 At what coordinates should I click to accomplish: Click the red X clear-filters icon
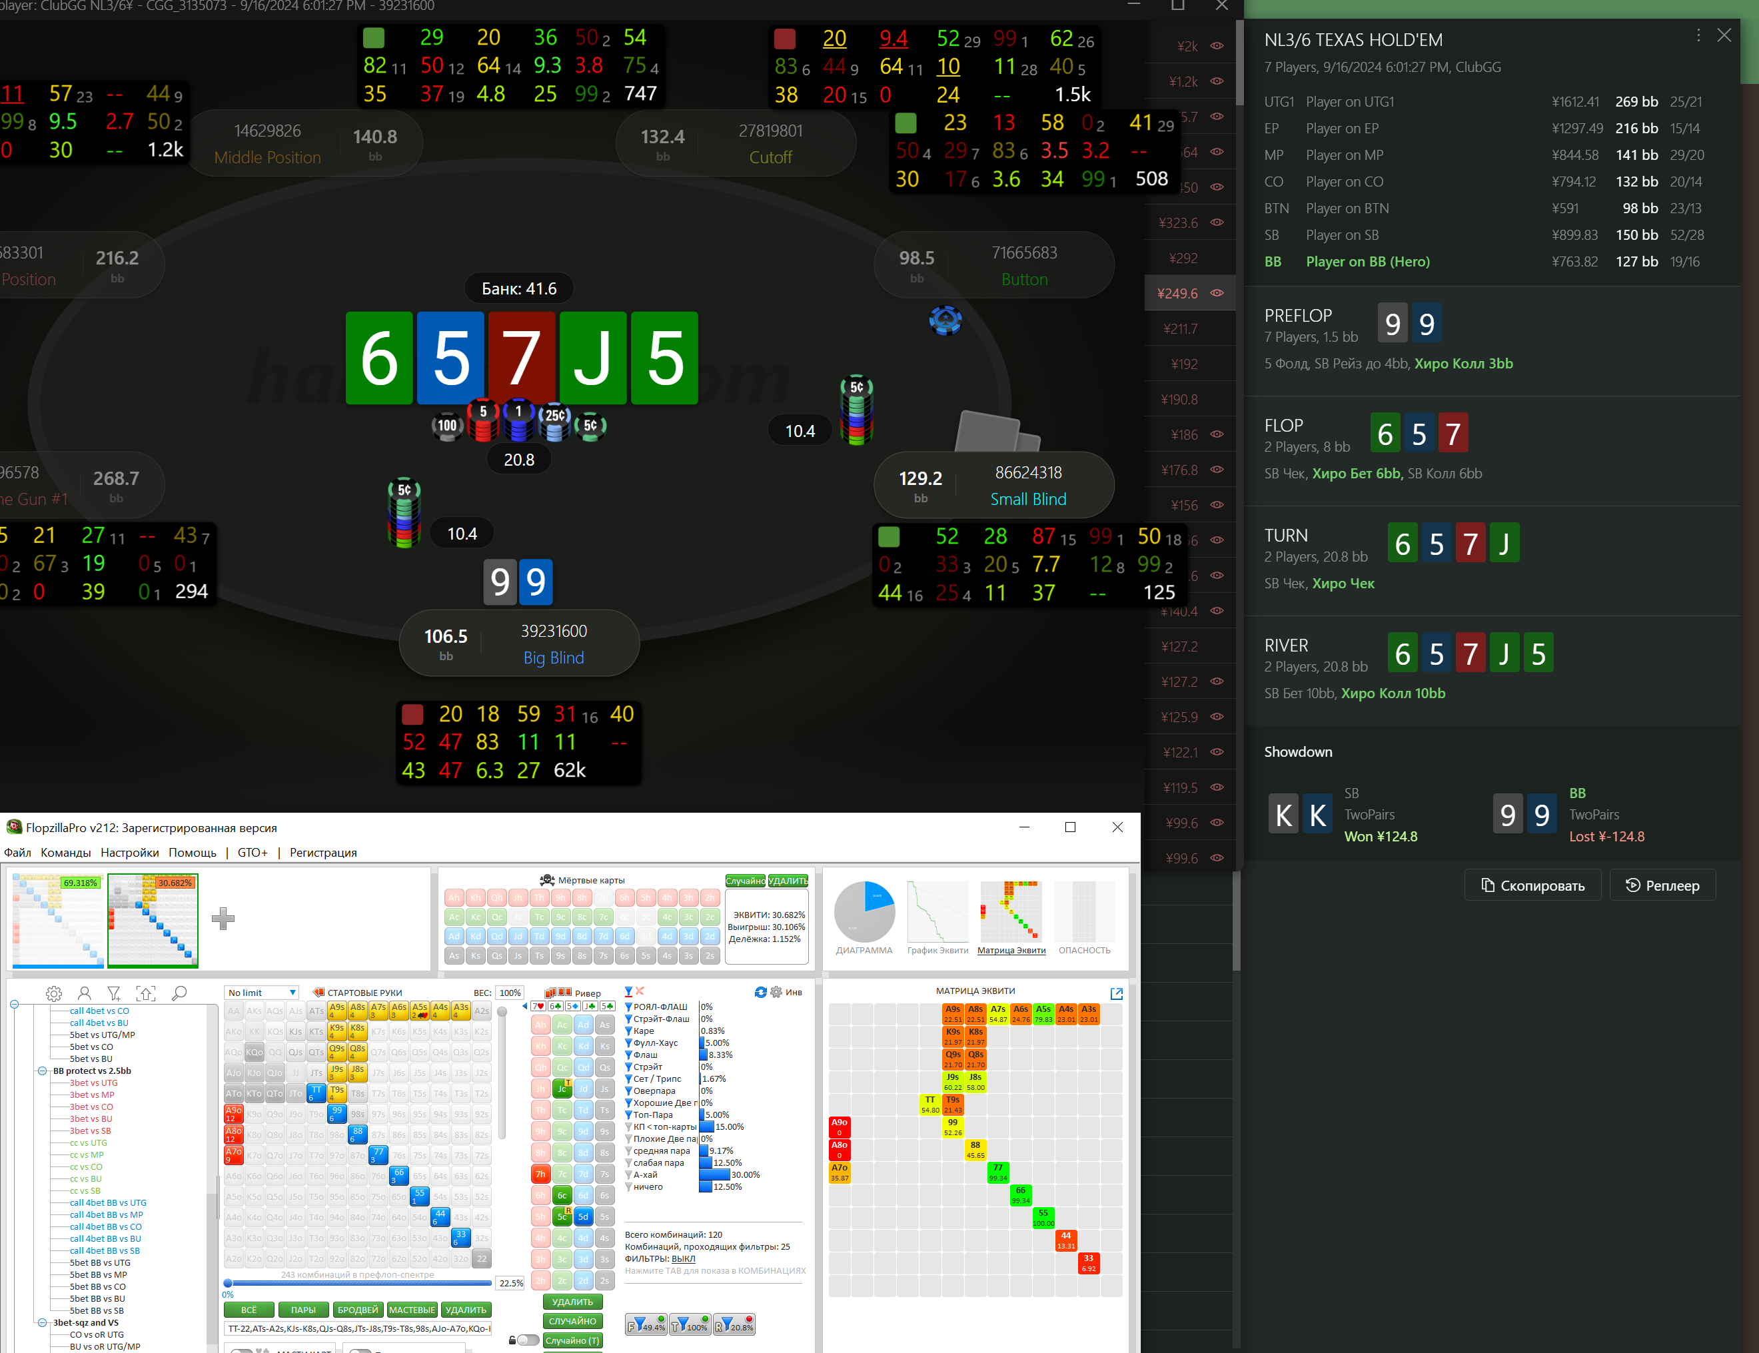pyautogui.click(x=640, y=991)
